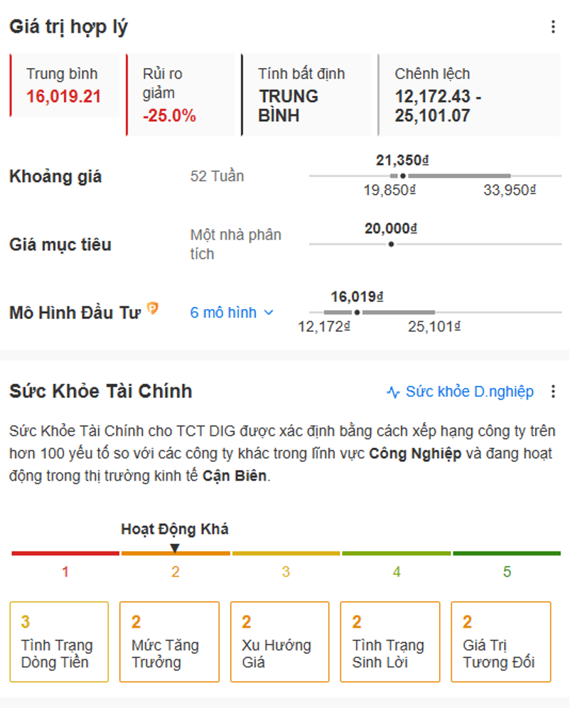Open the Sức Khỏe Tài Chính options menu
Viewport: 570px width, 708px height.
tap(553, 392)
